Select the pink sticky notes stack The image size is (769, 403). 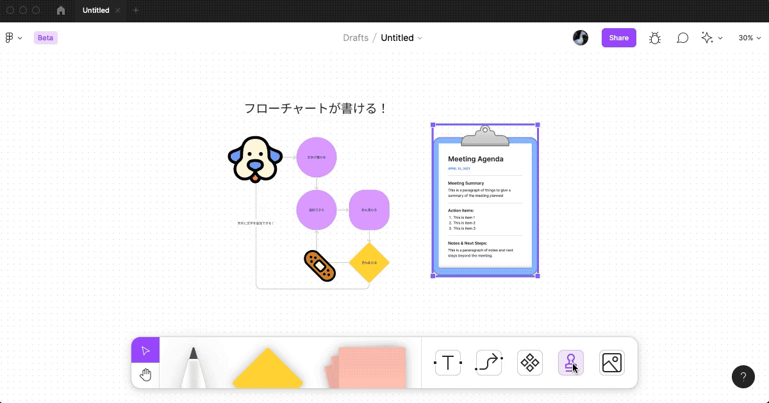pos(367,368)
